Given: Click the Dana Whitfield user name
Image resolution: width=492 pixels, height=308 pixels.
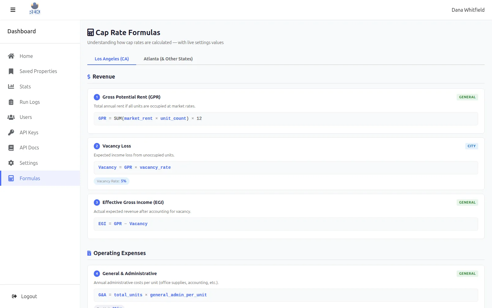Looking at the screenshot, I should point(468,10).
